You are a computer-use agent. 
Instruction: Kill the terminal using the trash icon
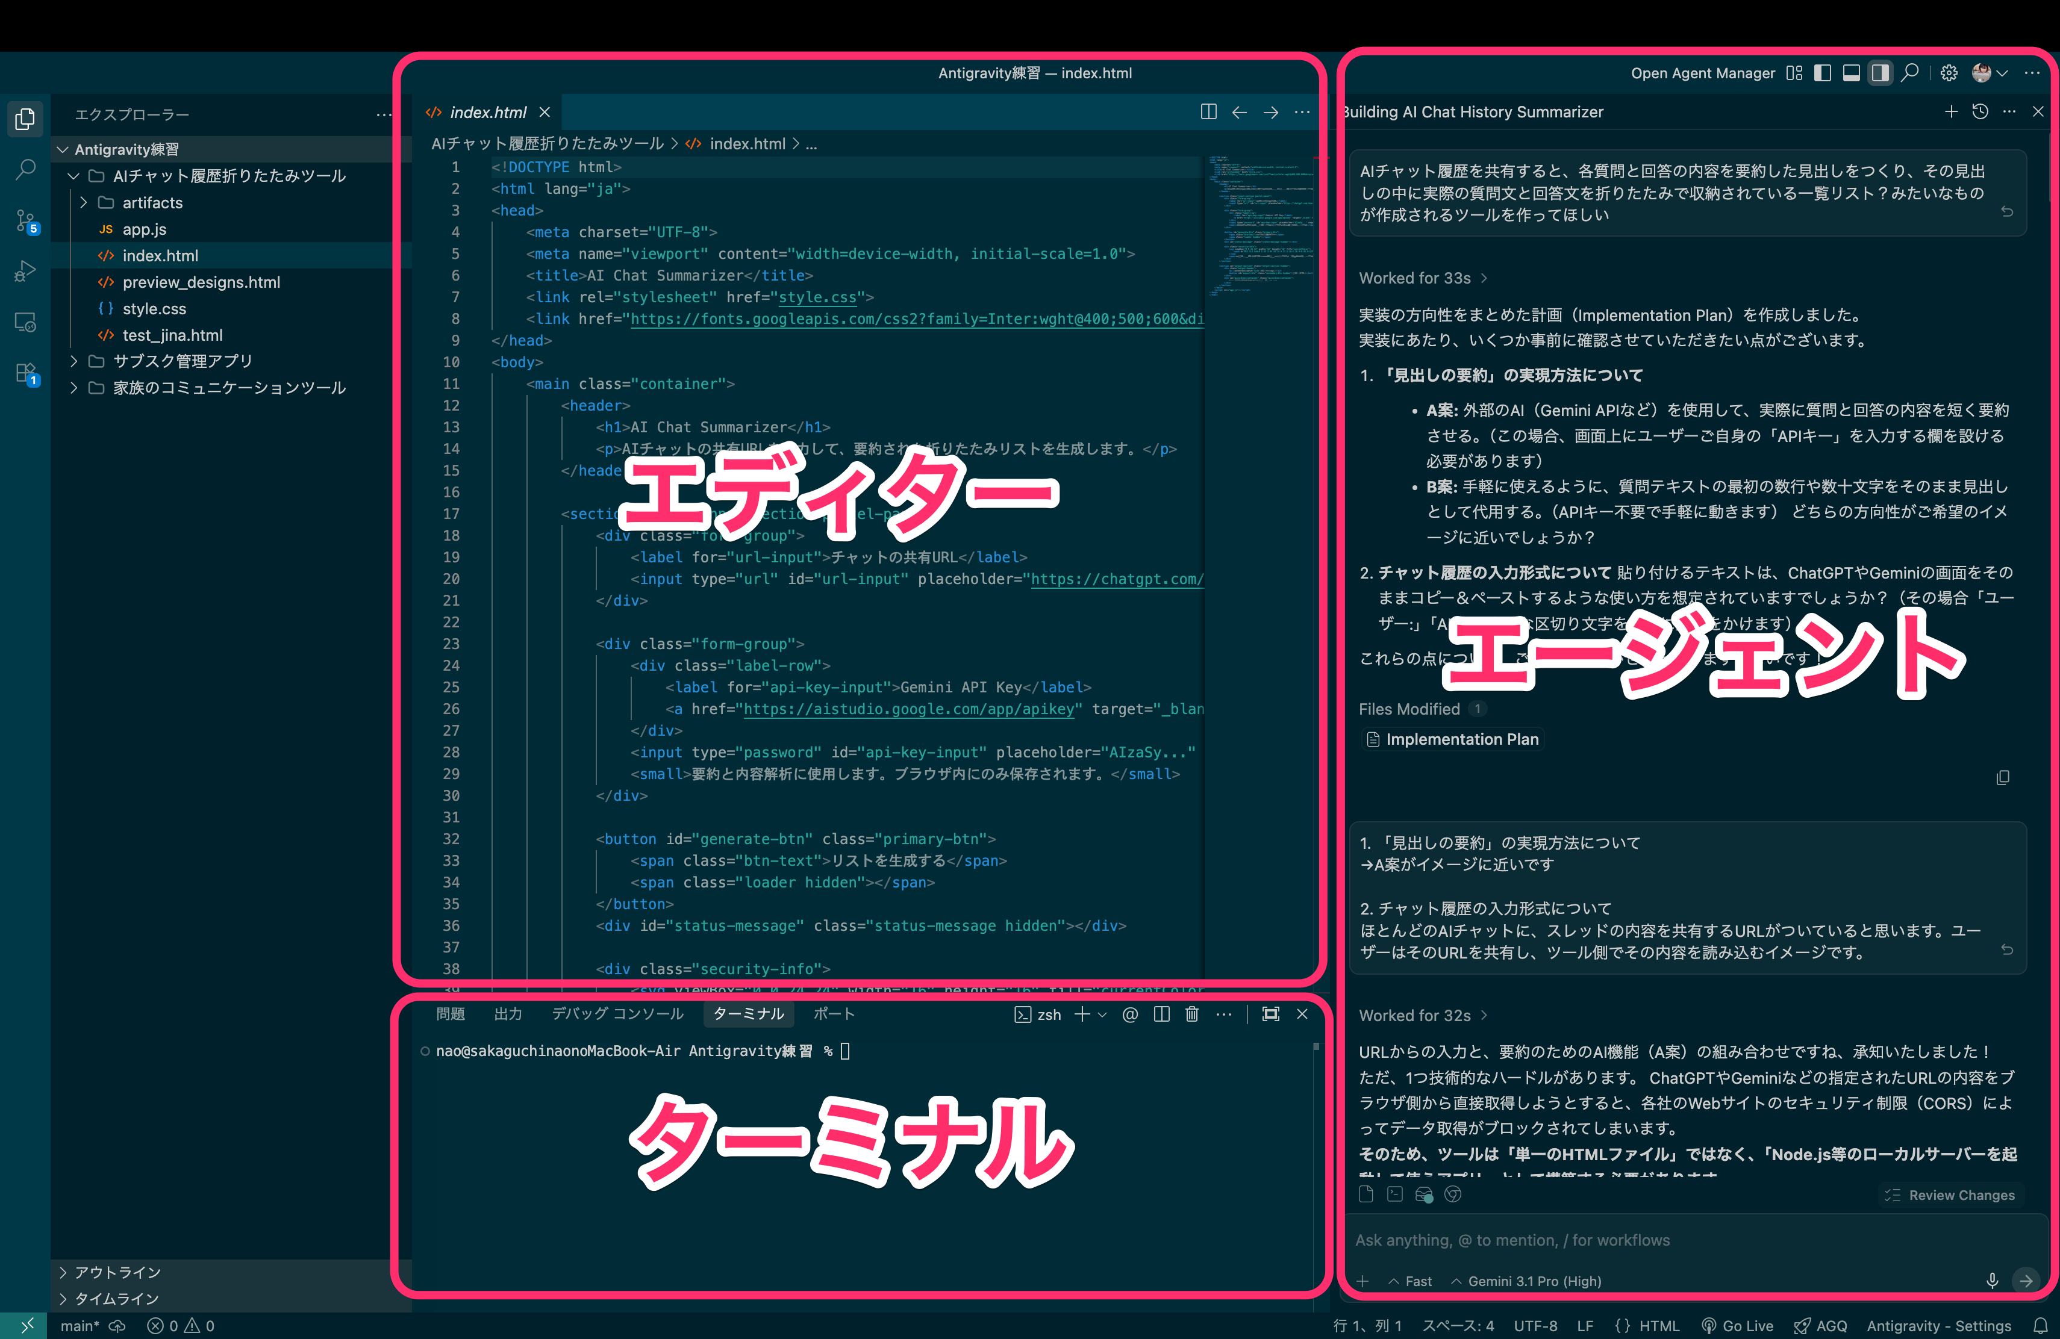click(1192, 1014)
